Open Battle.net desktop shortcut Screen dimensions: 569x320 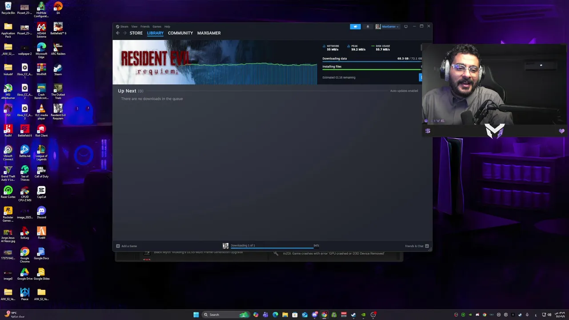pyautogui.click(x=25, y=152)
